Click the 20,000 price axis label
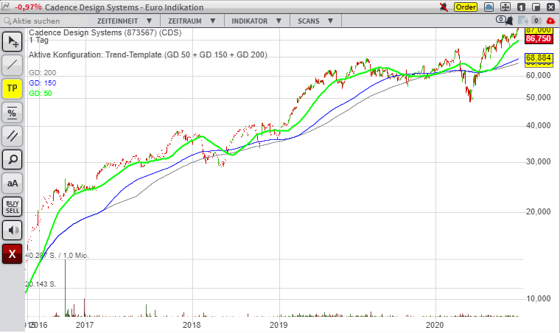Screen dimensions: 560x333 (538, 211)
